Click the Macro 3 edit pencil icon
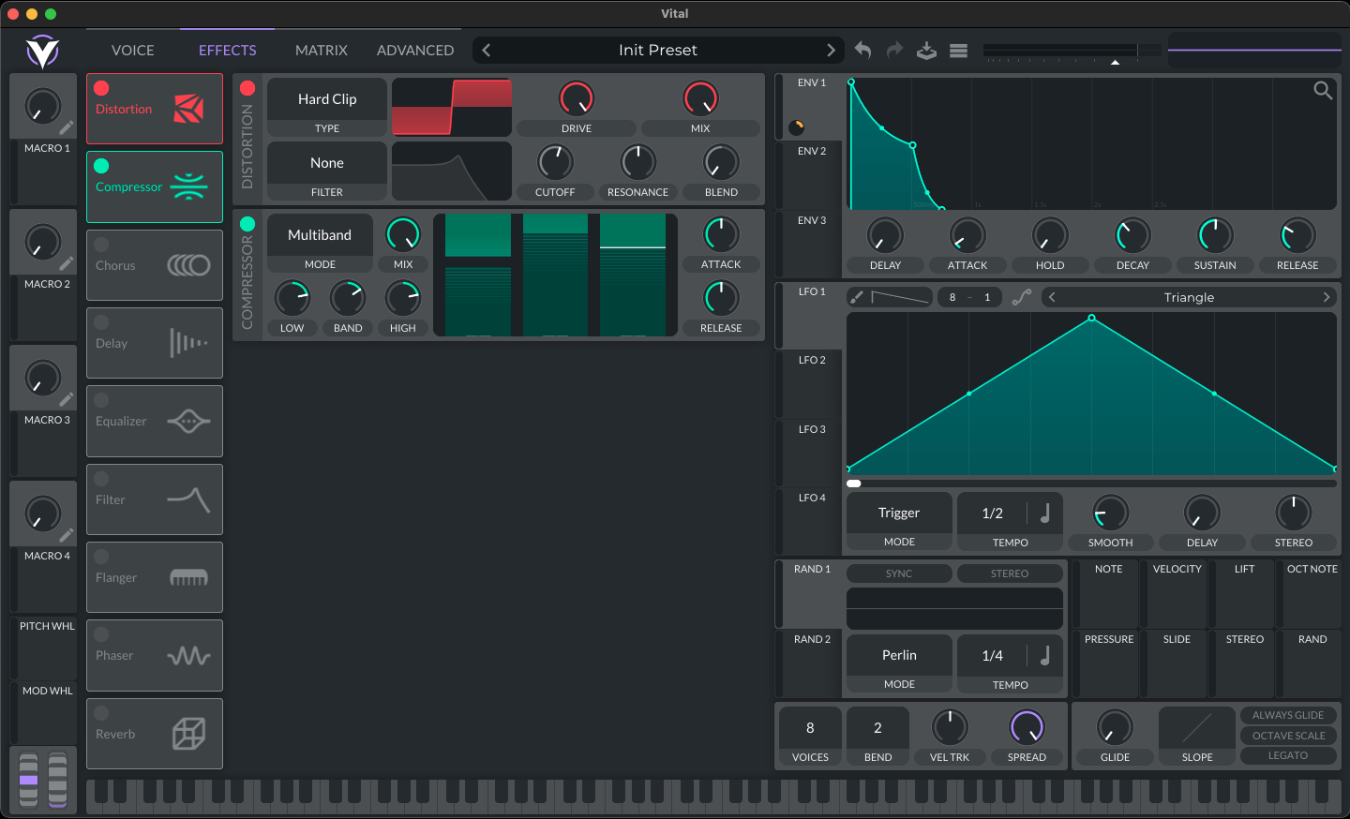The image size is (1350, 819). 67,399
